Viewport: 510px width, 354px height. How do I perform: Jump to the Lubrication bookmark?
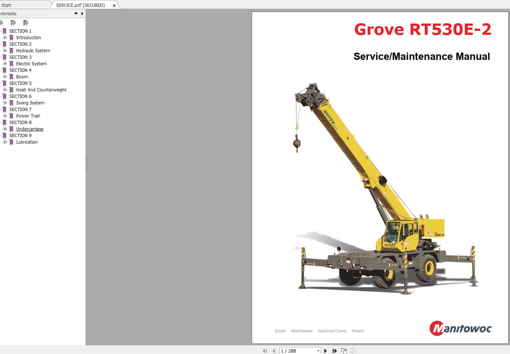(x=27, y=142)
